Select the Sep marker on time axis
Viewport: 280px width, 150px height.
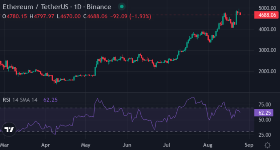point(248,144)
